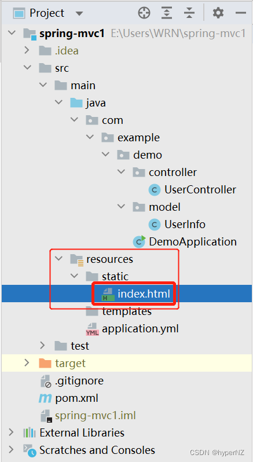253x462 pixels.
Task: Click the UserInfo class icon
Action: pyautogui.click(x=155, y=225)
